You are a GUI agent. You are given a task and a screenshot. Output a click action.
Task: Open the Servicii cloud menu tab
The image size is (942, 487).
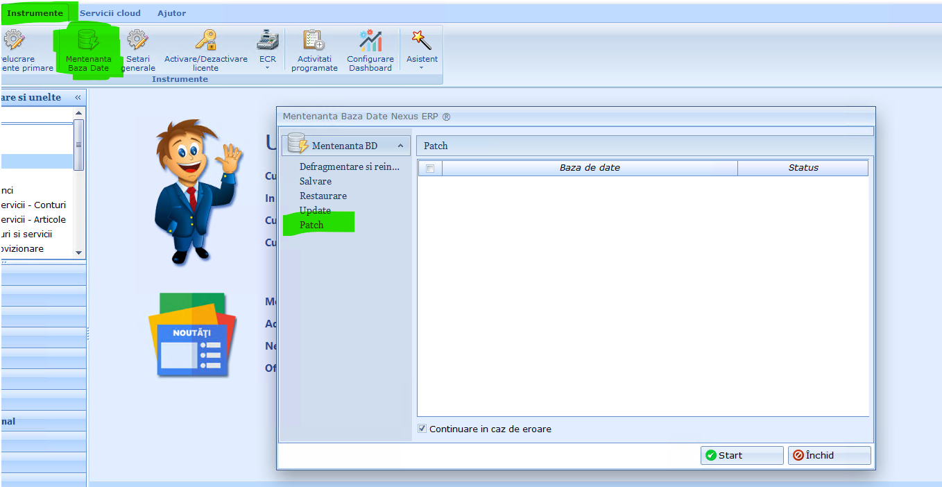pos(110,13)
